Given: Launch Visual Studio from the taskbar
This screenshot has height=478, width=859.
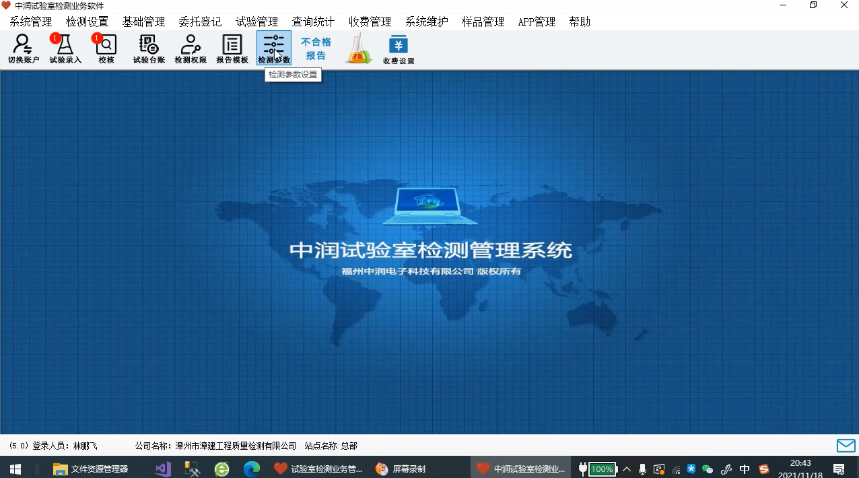Looking at the screenshot, I should tap(163, 469).
